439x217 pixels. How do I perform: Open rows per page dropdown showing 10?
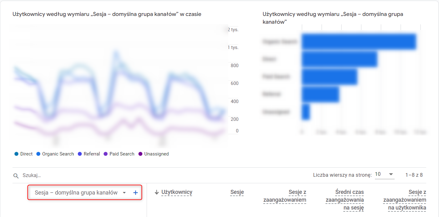(384, 174)
